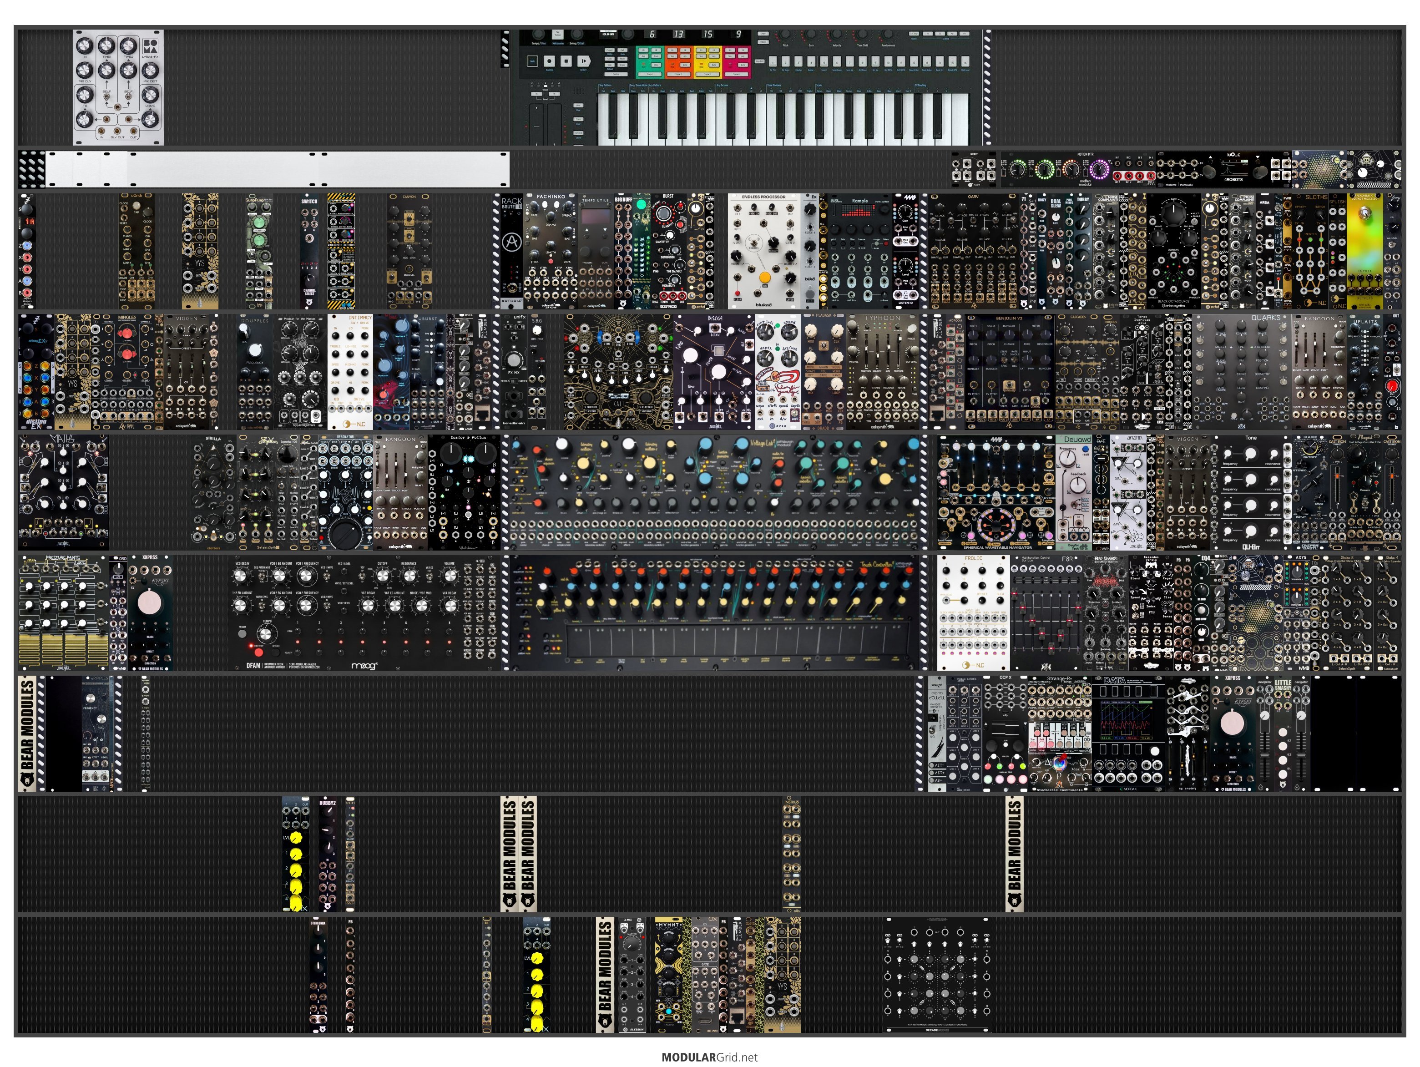
Task: Click the Pittsburgh Touch Controller module
Action: (x=714, y=613)
